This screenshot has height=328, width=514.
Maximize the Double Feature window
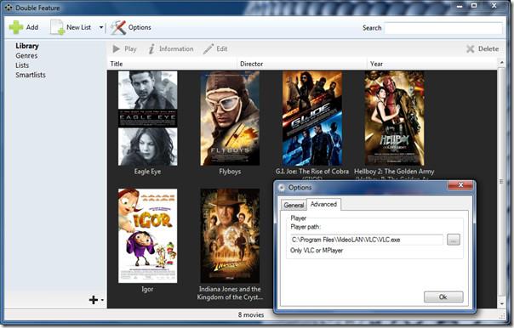474,6
